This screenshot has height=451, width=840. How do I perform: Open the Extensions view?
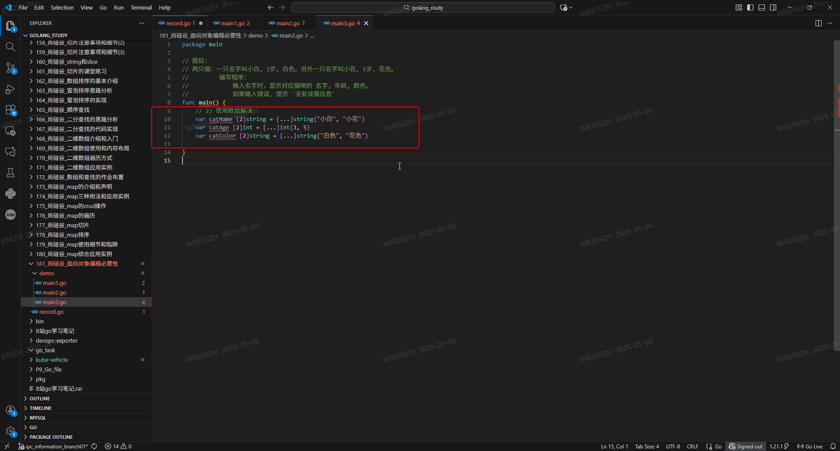point(10,110)
